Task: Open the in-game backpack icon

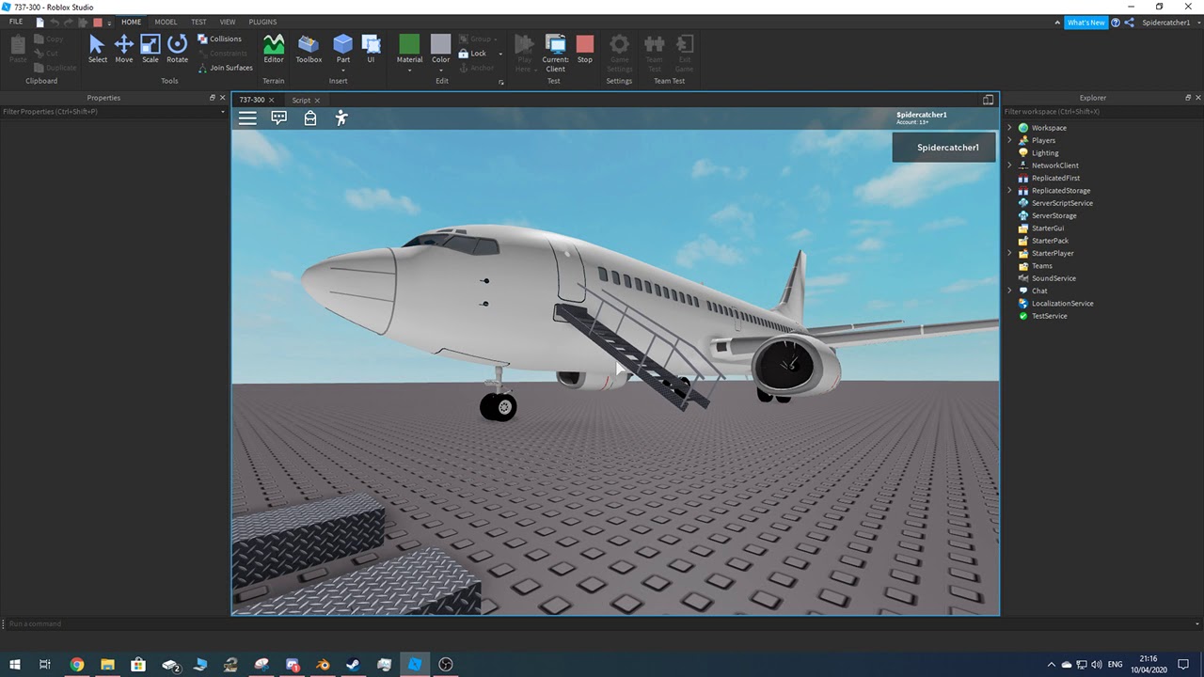Action: pos(310,118)
